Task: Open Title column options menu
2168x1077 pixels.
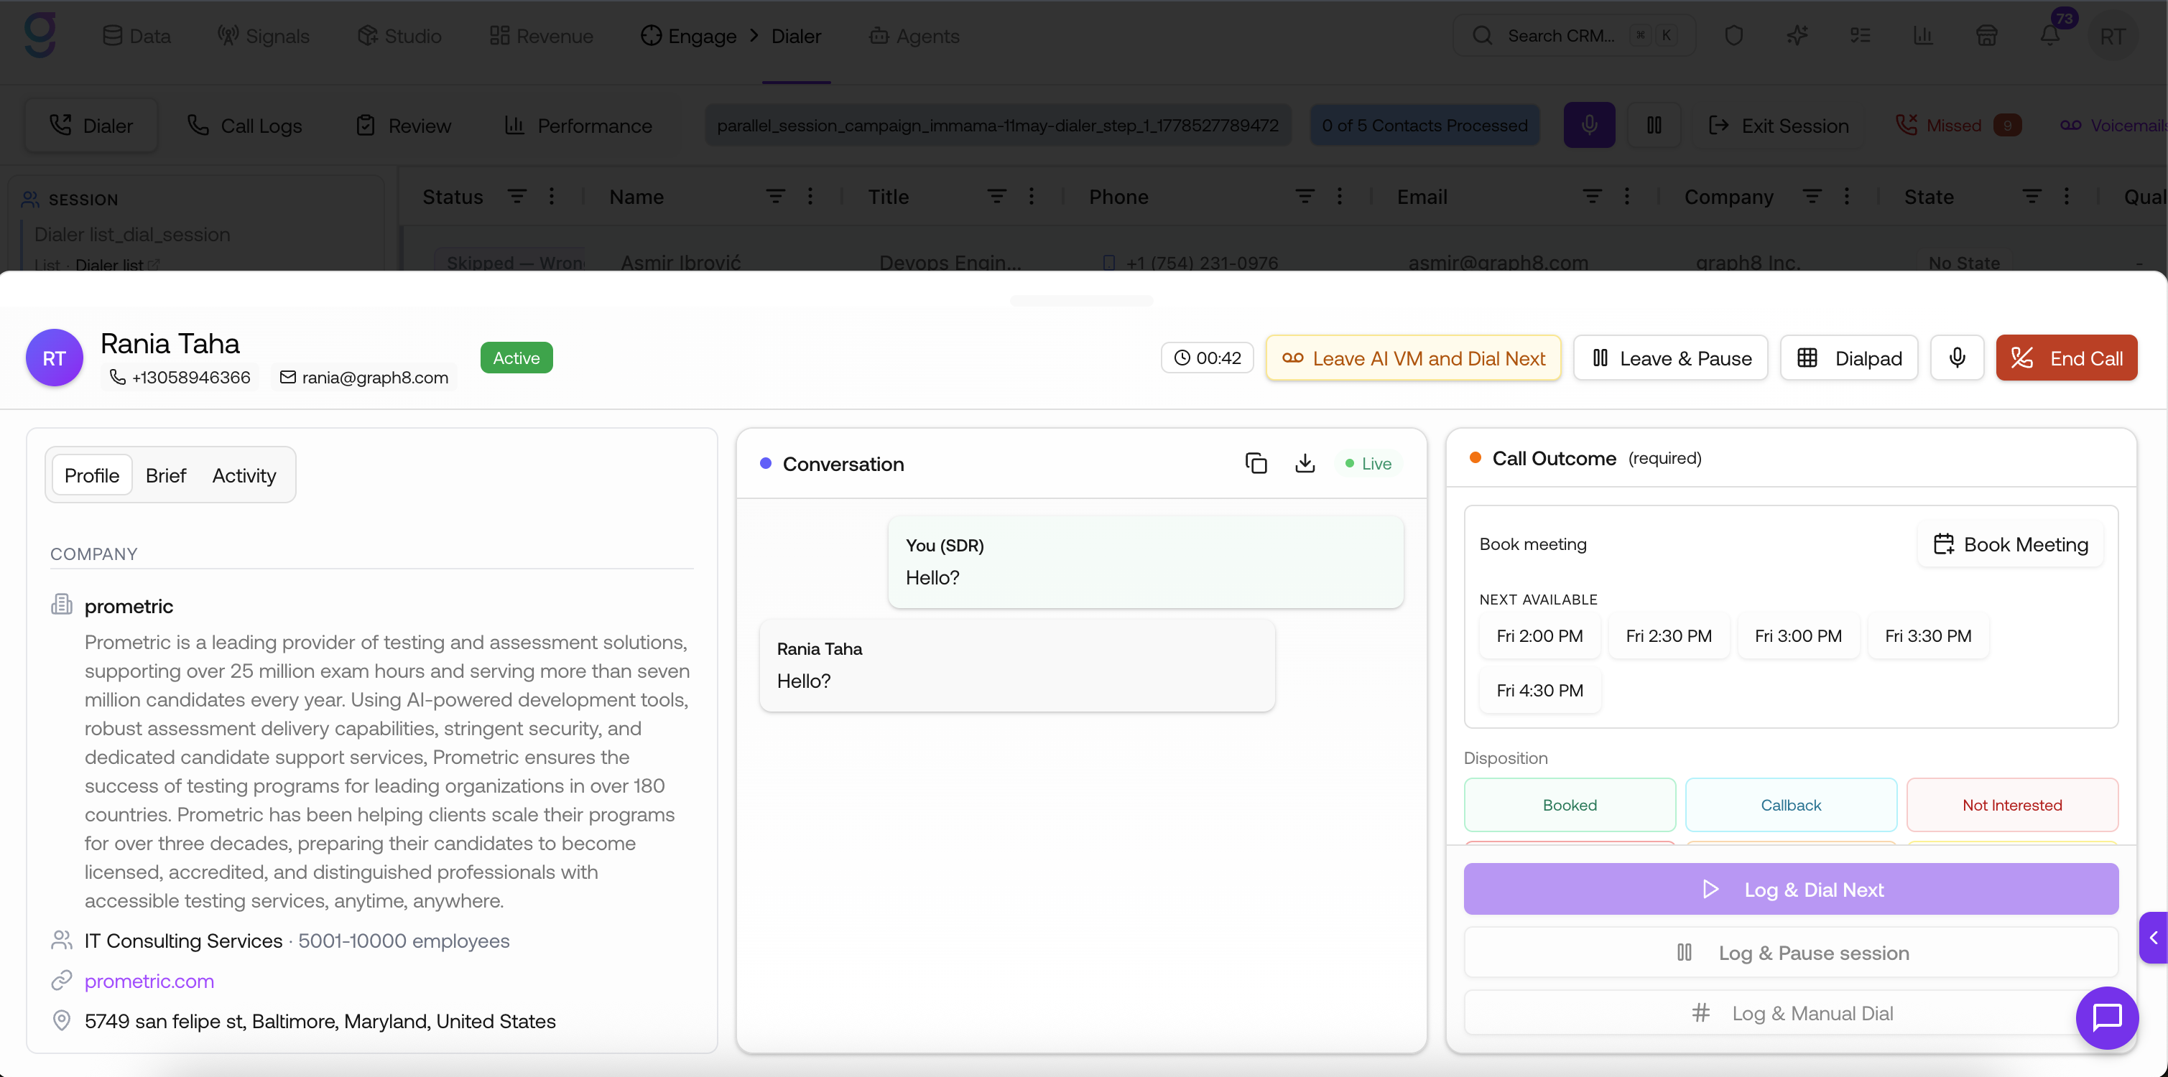Action: point(1032,196)
